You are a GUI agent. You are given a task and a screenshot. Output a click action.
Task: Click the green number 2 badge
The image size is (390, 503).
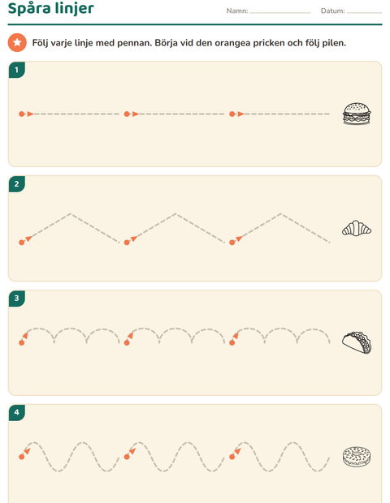[17, 184]
